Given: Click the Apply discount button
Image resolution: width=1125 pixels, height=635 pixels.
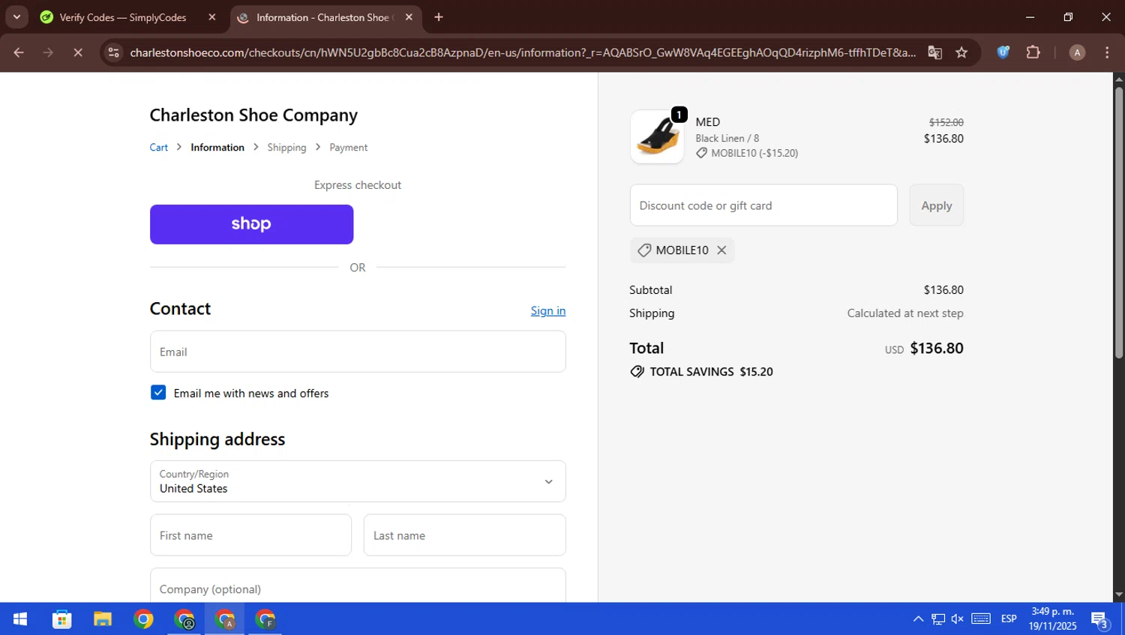Looking at the screenshot, I should 936,205.
